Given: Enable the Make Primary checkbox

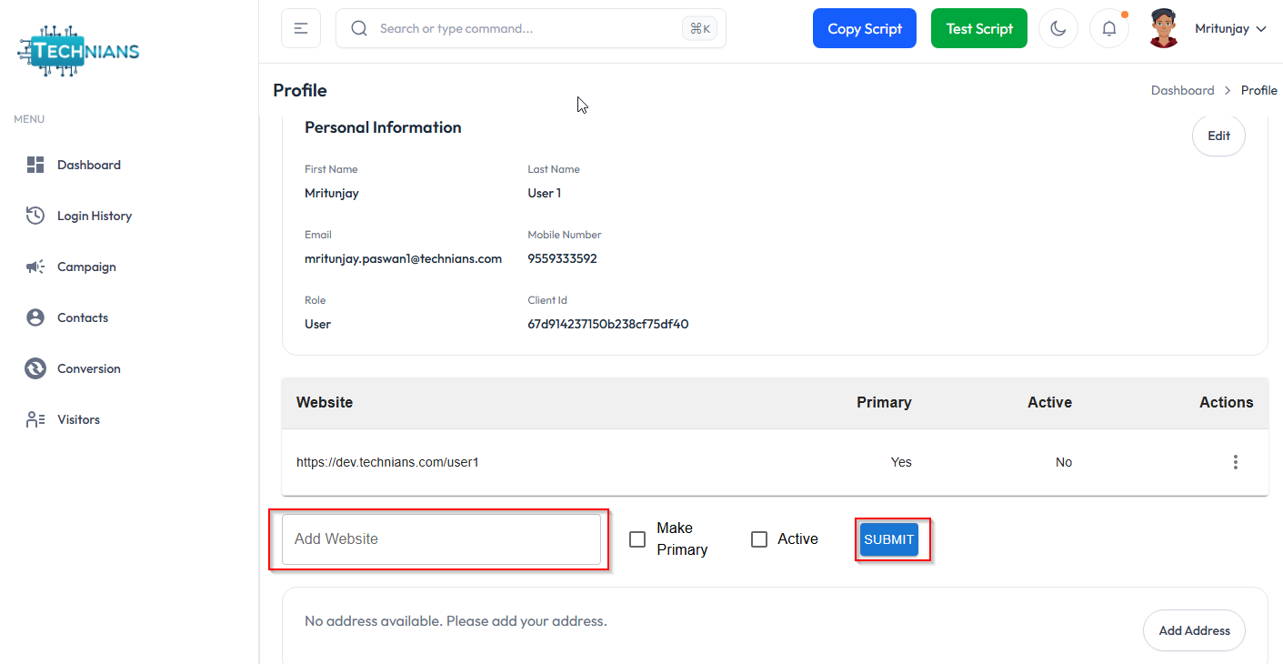Looking at the screenshot, I should coord(637,539).
